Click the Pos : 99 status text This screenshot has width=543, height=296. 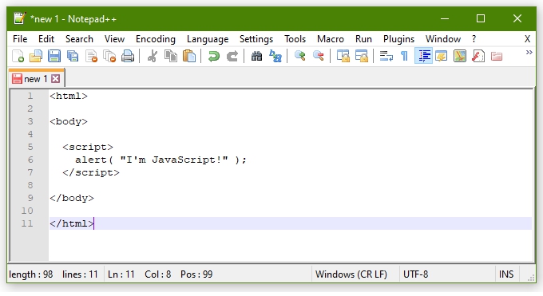[x=196, y=274]
